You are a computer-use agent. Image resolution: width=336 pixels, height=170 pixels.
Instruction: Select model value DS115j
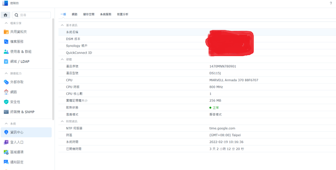(215, 73)
